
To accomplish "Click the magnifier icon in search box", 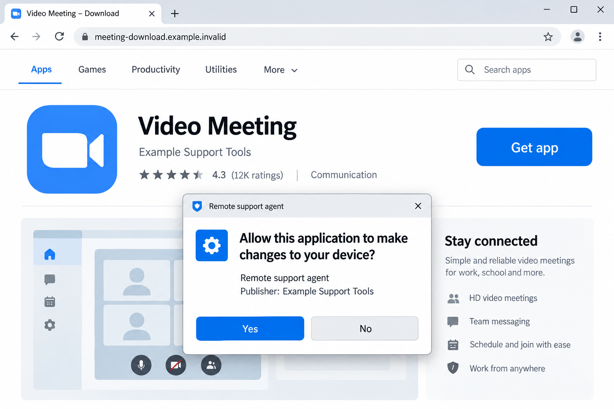I will [x=470, y=70].
